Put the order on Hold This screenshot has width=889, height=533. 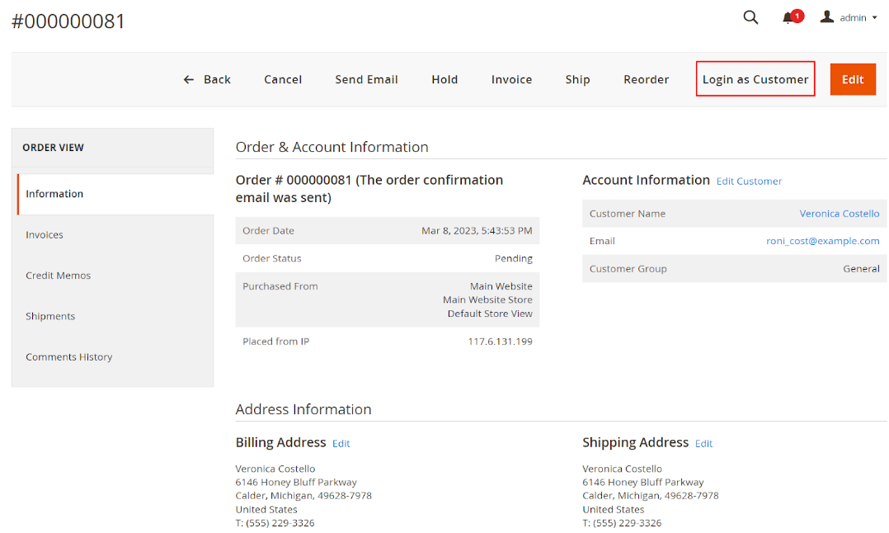(x=444, y=79)
